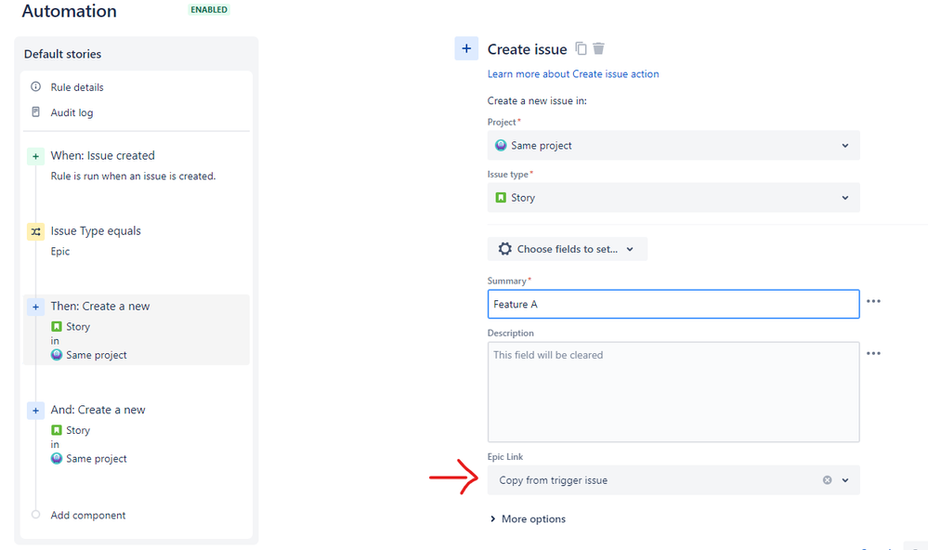Click the green Story icon under Then: Create a new
The width and height of the screenshot is (928, 550).
pyautogui.click(x=57, y=326)
